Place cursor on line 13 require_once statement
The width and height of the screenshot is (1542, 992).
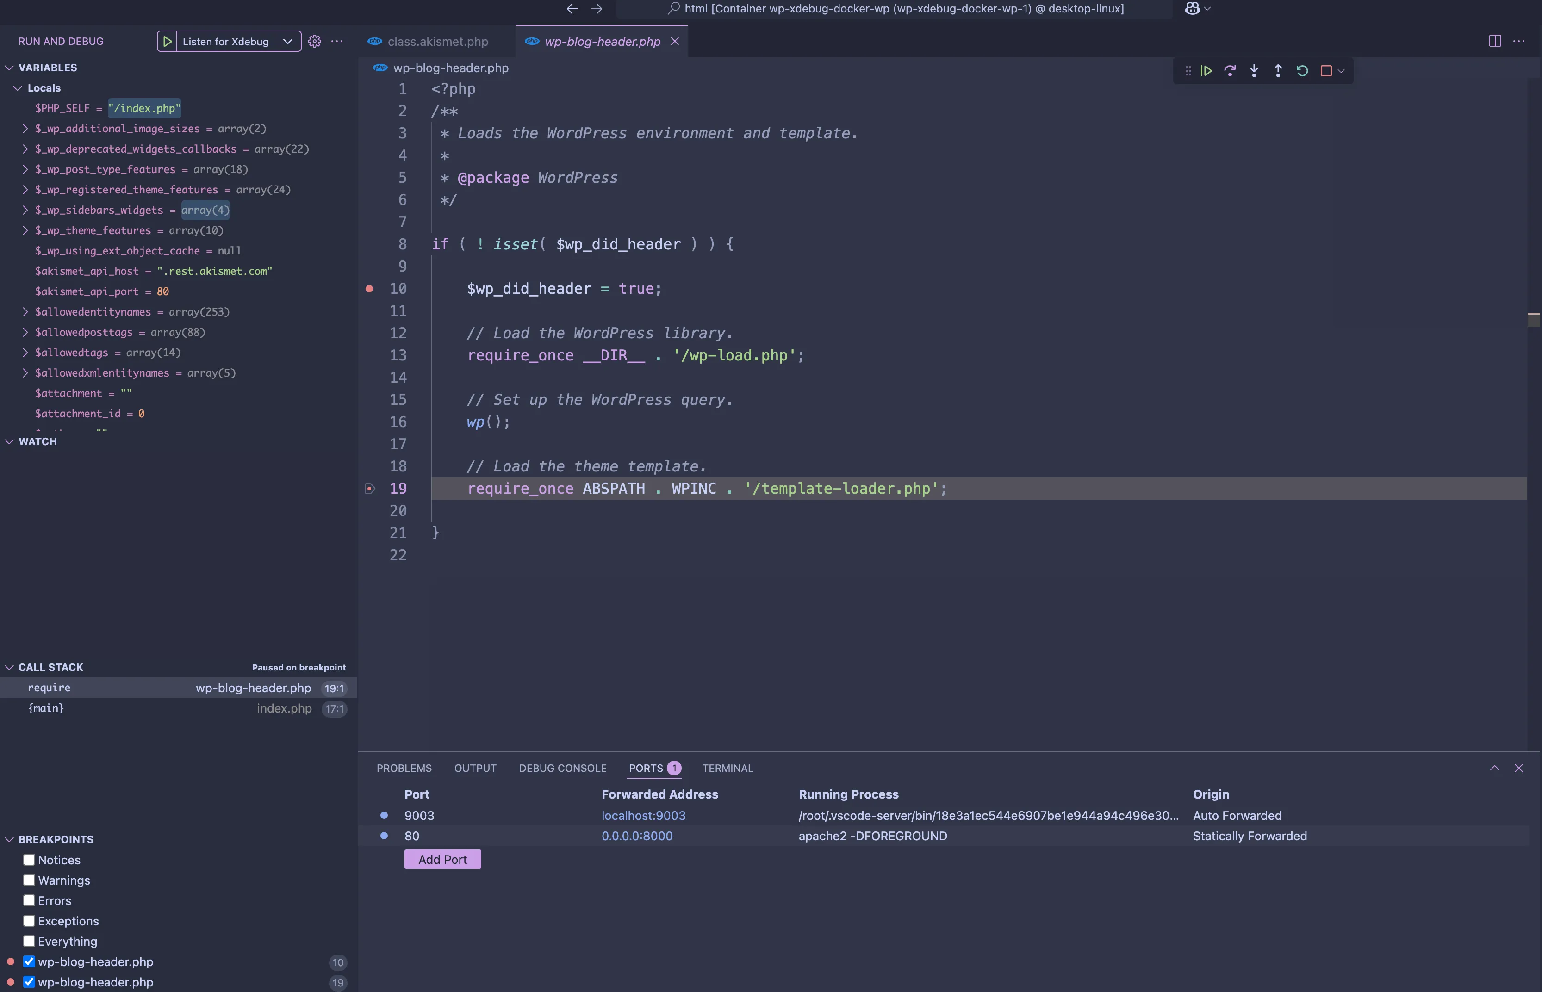coord(636,355)
